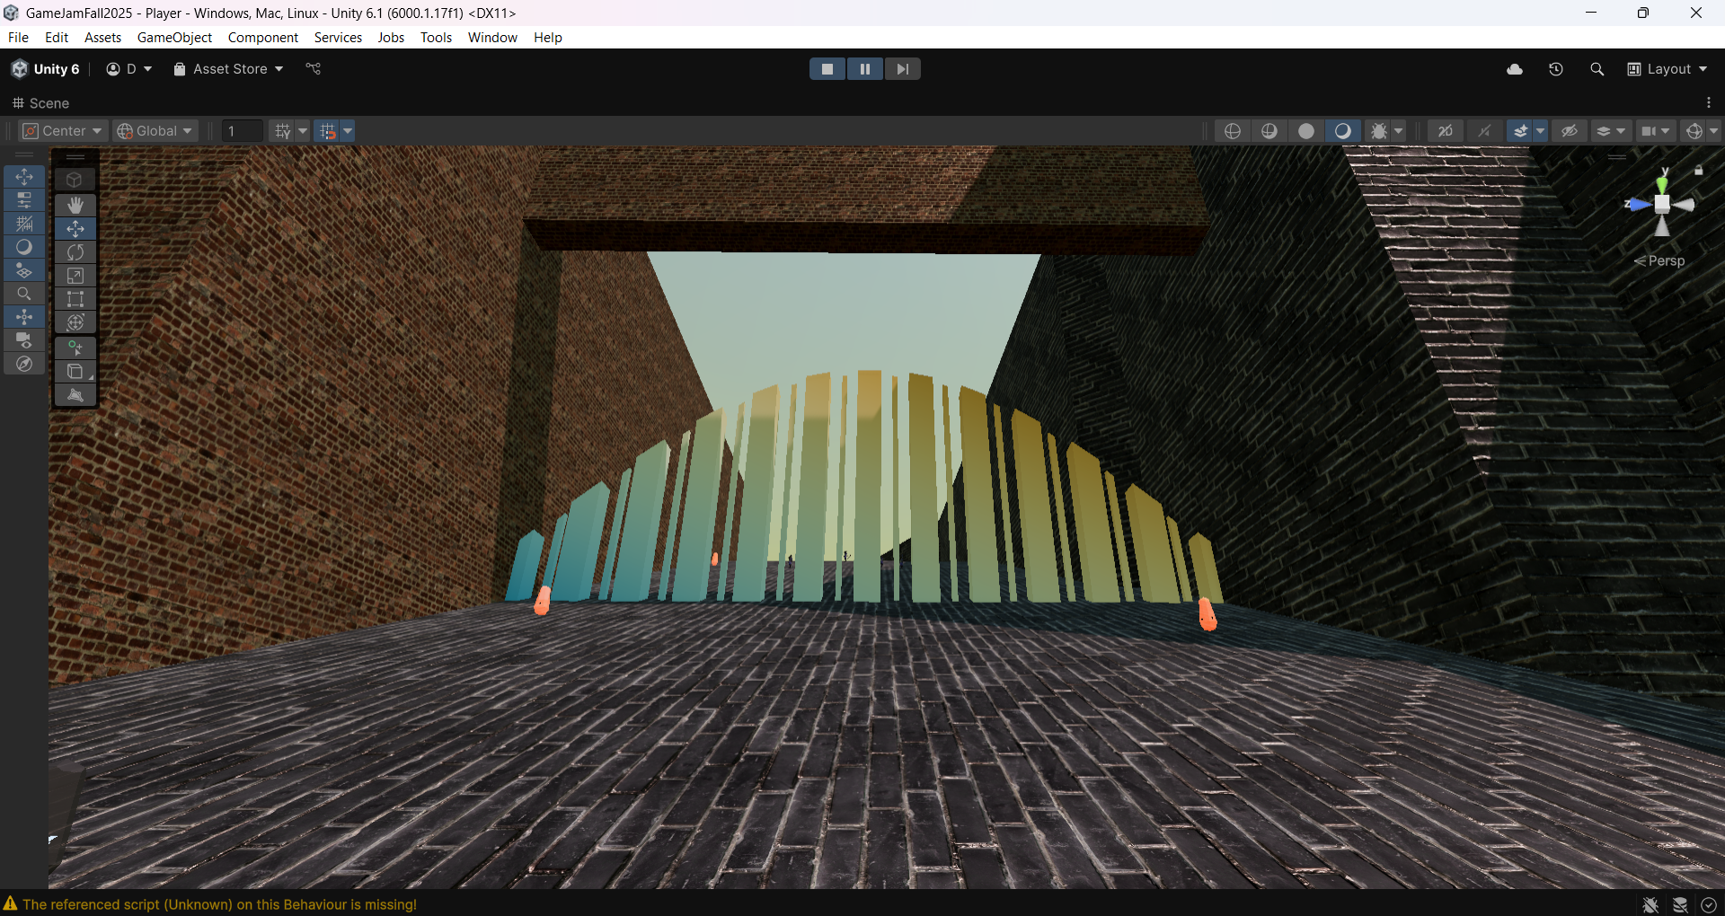Select the Rotate tool
1725x916 pixels.
pos(75,252)
